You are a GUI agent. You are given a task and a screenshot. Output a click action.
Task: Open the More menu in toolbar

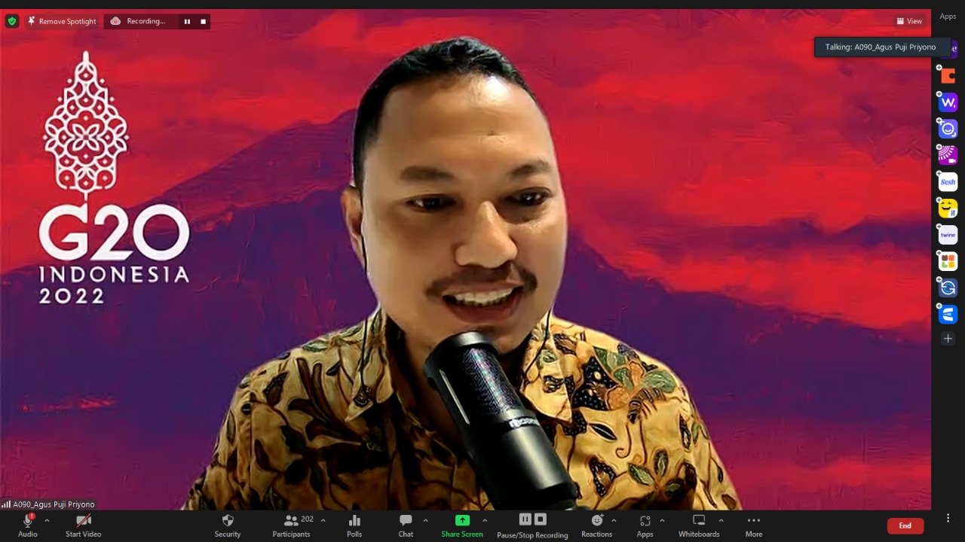pos(753,521)
